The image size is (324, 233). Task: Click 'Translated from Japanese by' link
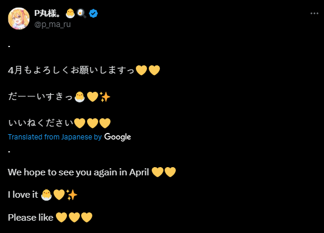click(55, 137)
